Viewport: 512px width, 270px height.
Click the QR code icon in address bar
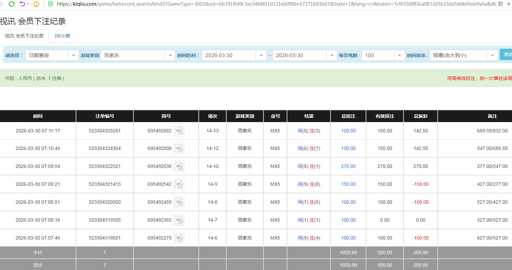(500, 4)
